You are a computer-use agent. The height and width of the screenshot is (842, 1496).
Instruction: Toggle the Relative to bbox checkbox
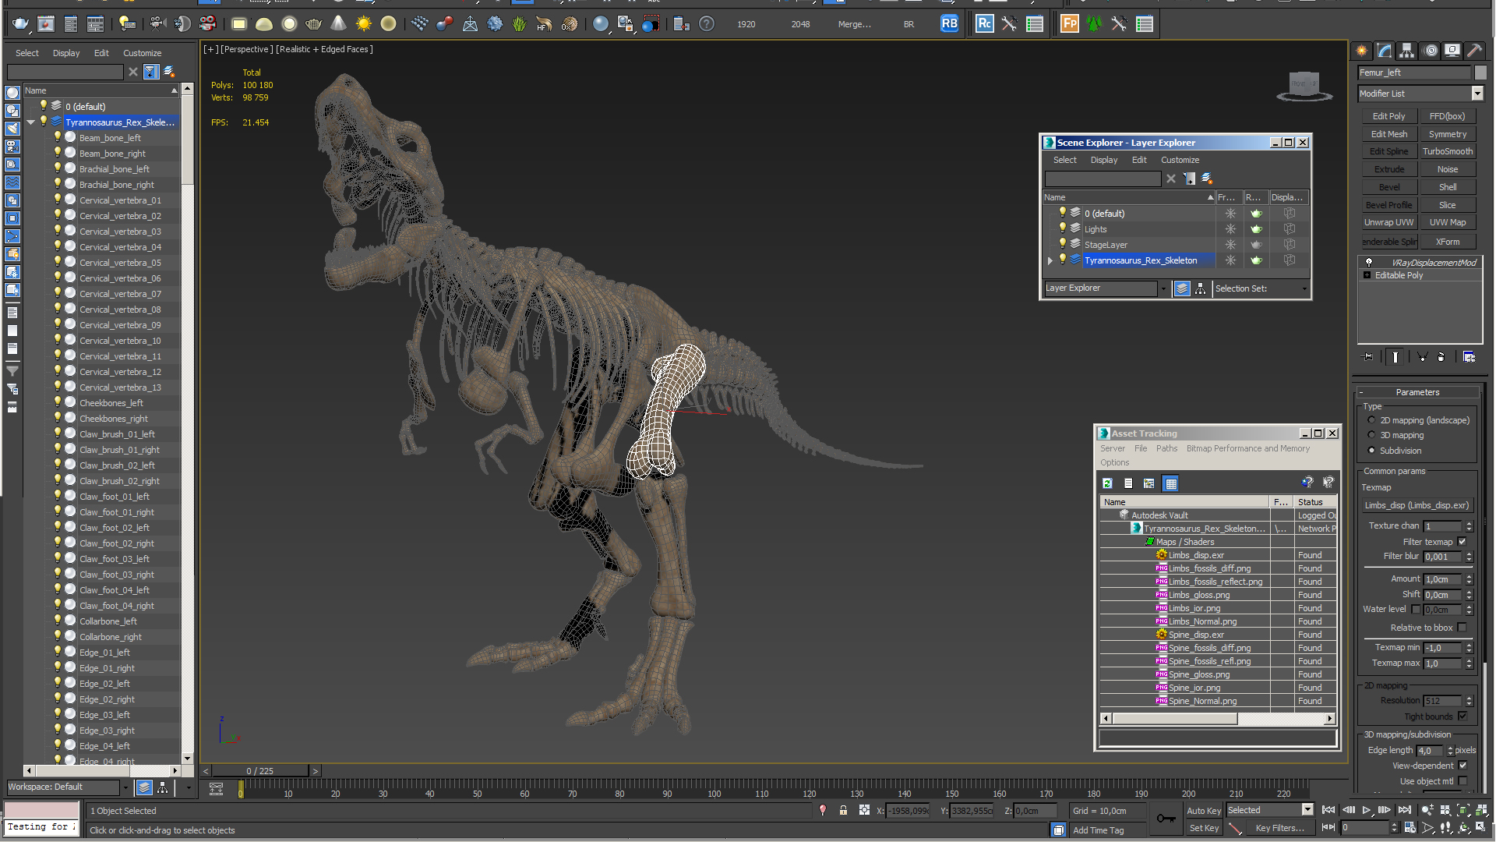(1462, 628)
